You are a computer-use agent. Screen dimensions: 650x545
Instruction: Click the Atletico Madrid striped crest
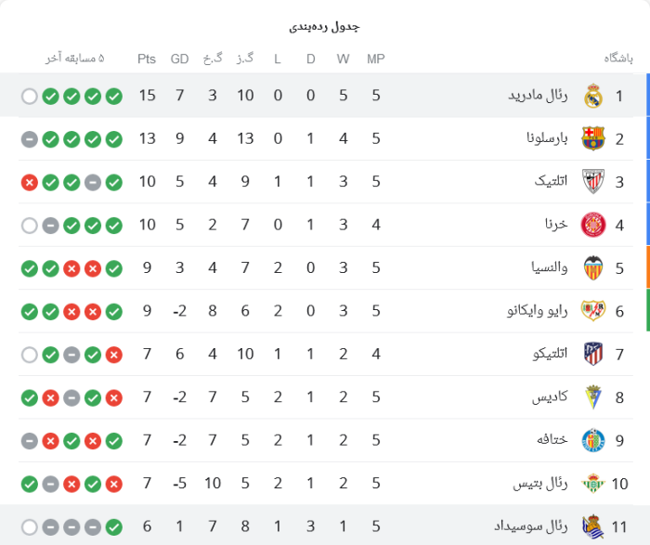point(593,354)
